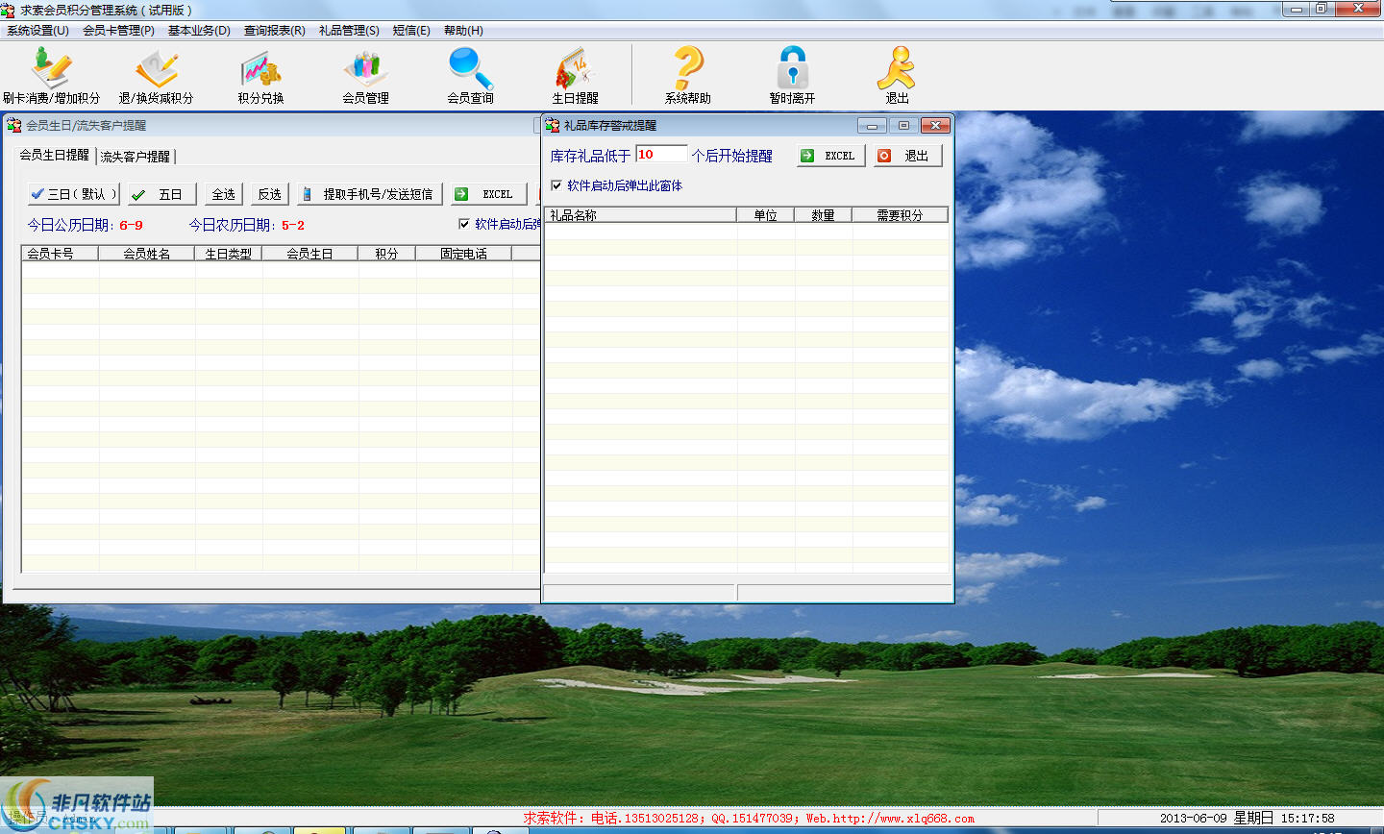Click the status bar date 2013-06-09 星期日
The image size is (1384, 834).
coord(1216,819)
